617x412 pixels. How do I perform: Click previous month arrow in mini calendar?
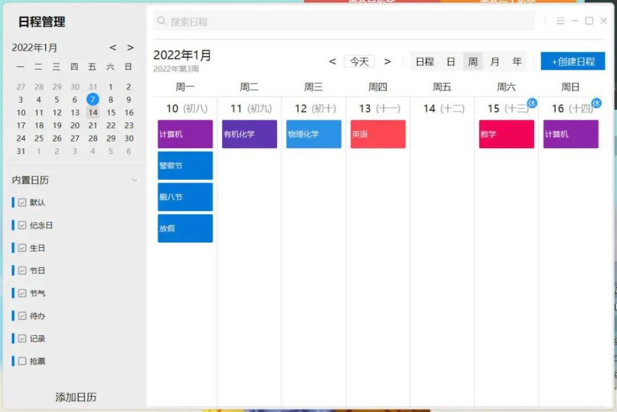pos(113,48)
